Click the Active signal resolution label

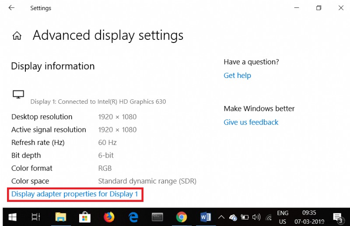pos(49,130)
